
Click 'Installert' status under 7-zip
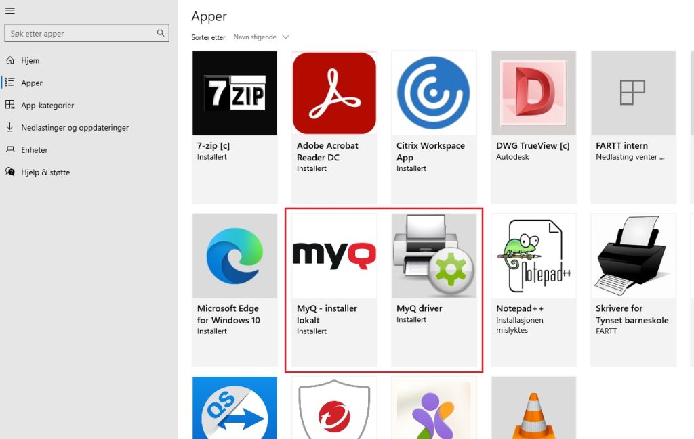(211, 157)
